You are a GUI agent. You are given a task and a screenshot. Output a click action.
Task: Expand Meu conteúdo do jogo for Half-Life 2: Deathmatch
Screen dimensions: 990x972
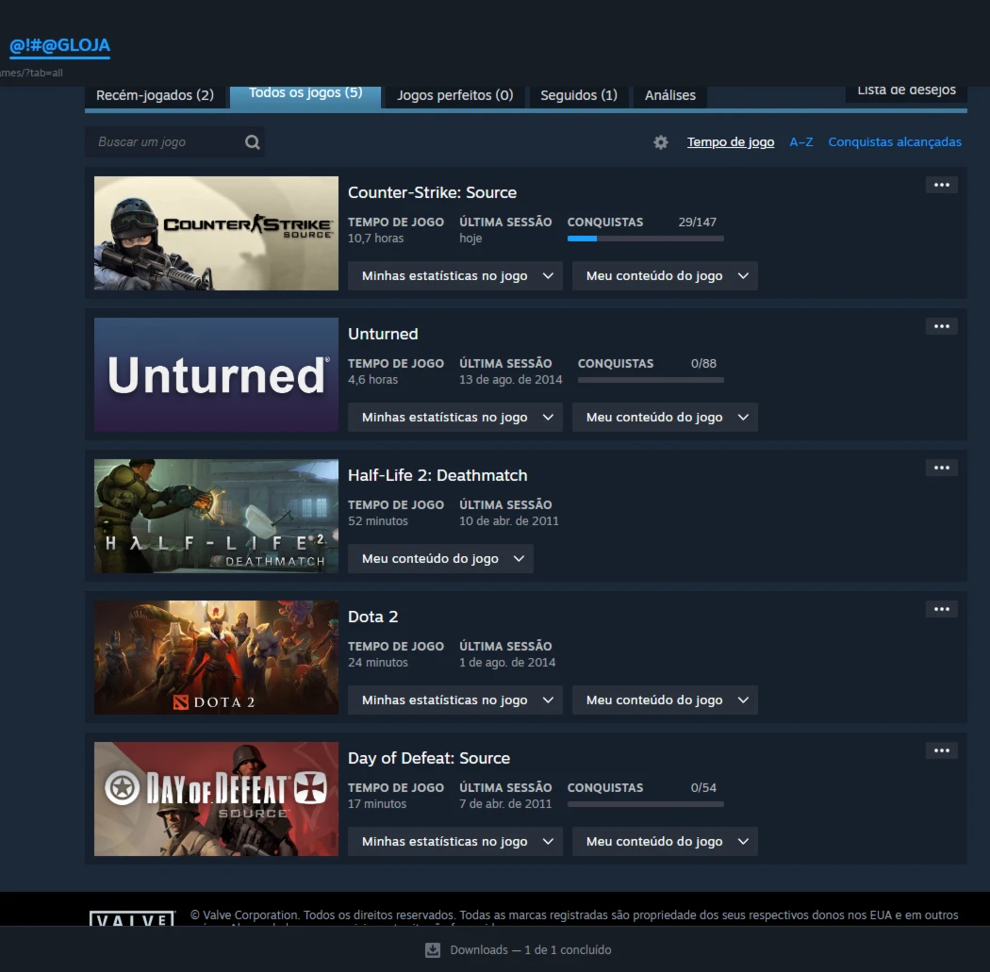click(x=440, y=559)
